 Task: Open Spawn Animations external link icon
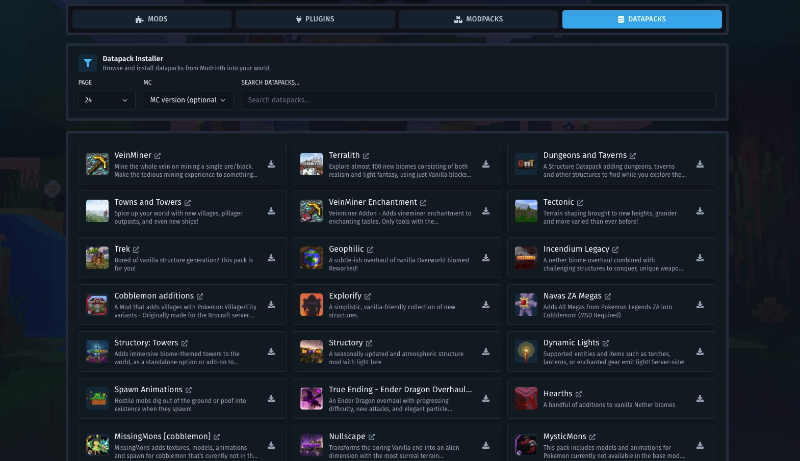[x=189, y=390]
